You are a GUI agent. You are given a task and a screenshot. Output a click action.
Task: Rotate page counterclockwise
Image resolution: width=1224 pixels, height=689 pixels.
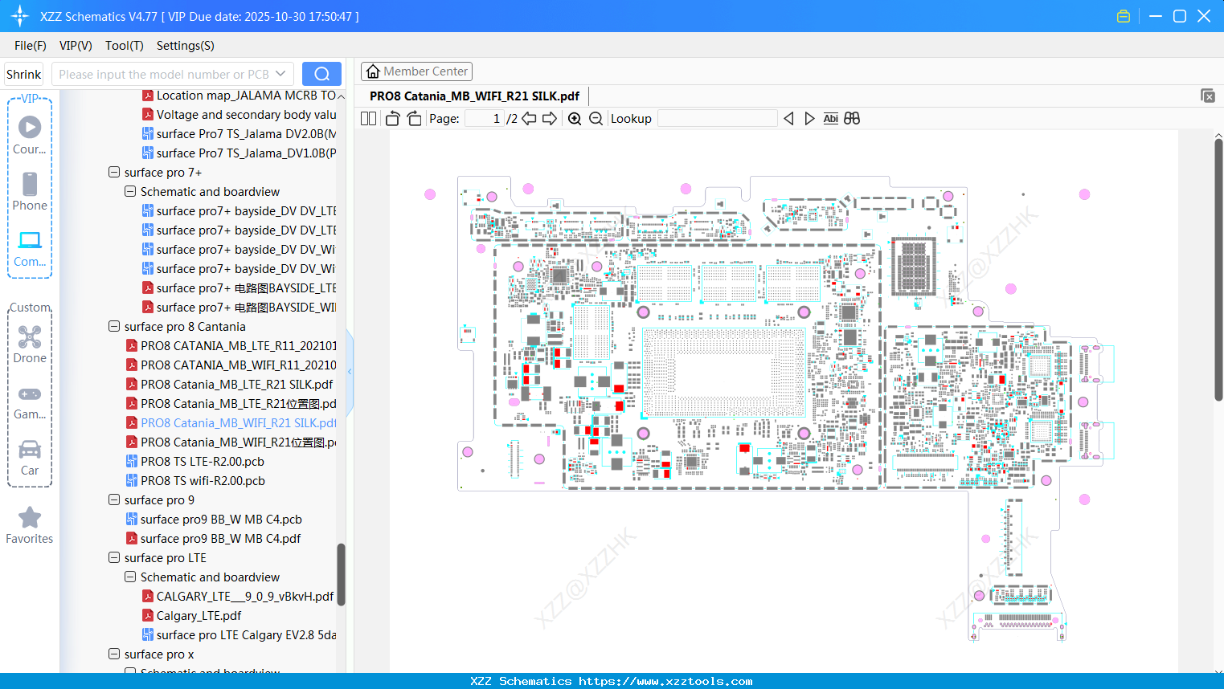pos(392,119)
